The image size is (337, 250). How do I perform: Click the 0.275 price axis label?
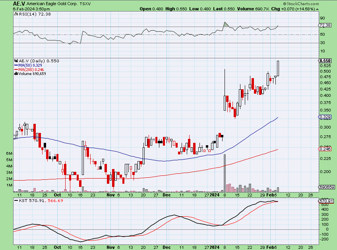(325, 137)
